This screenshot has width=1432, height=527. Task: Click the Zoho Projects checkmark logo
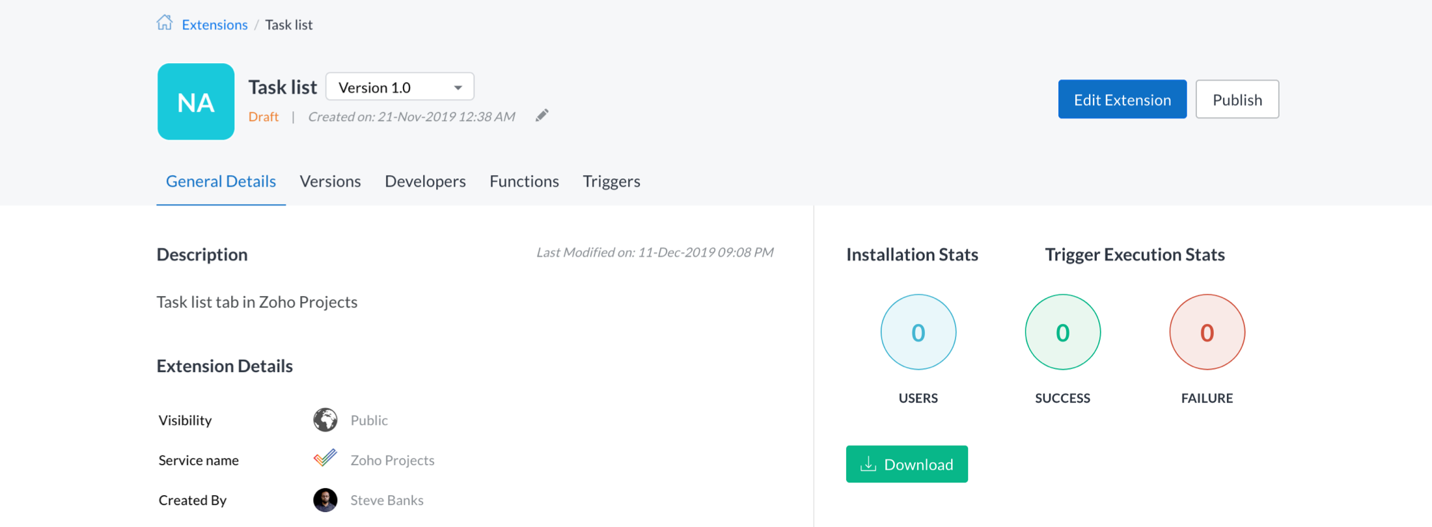[x=325, y=459]
